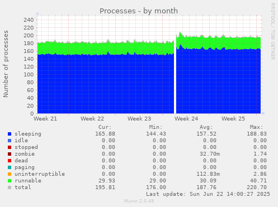Click the 'runnable' legend label
The height and width of the screenshot is (207, 278).
[28, 181]
